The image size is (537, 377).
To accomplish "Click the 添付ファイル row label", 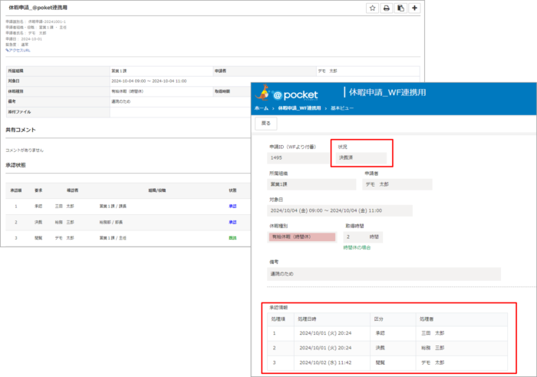I will pos(19,112).
